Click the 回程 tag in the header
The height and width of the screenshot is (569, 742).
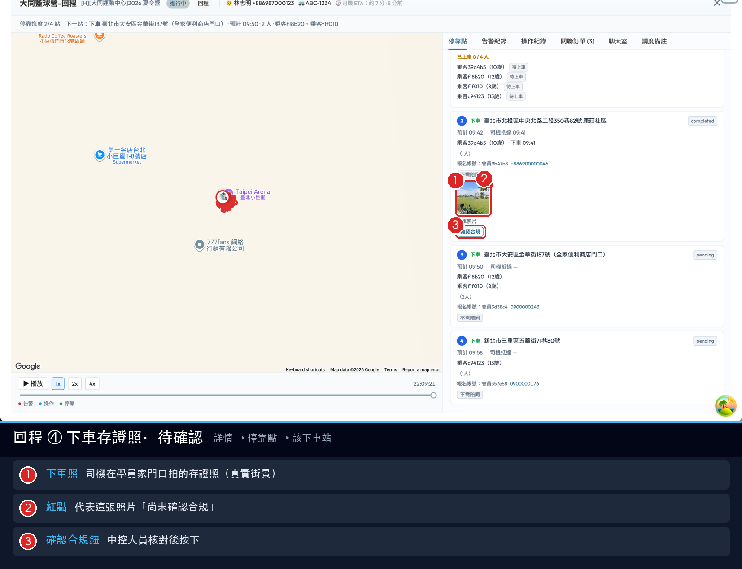203,3
